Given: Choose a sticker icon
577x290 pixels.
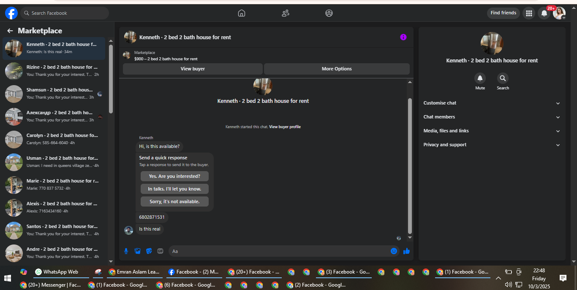Looking at the screenshot, I should 149,251.
